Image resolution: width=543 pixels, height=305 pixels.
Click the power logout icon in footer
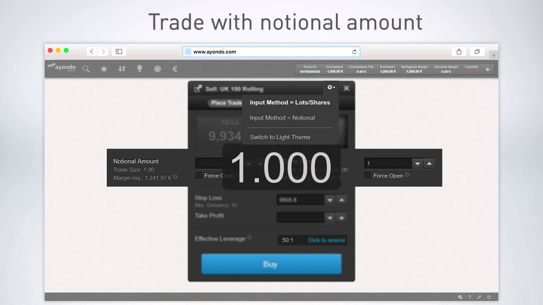click(x=489, y=297)
